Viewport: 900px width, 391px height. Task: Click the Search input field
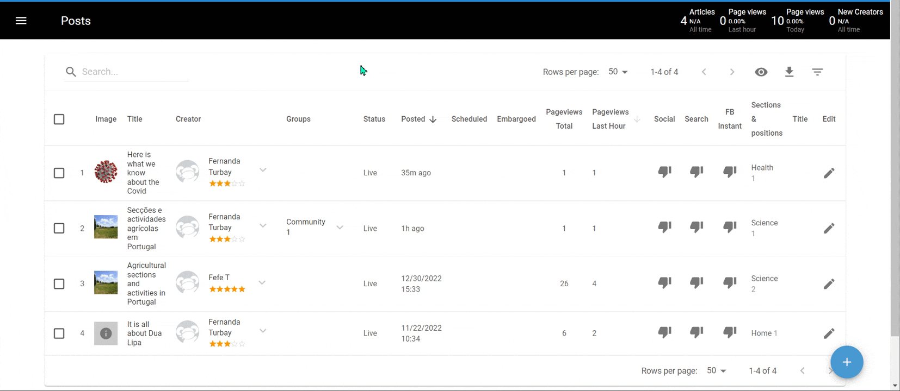133,72
